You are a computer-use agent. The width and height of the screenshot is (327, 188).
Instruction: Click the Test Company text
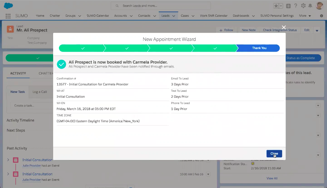pyautogui.click(x=37, y=43)
